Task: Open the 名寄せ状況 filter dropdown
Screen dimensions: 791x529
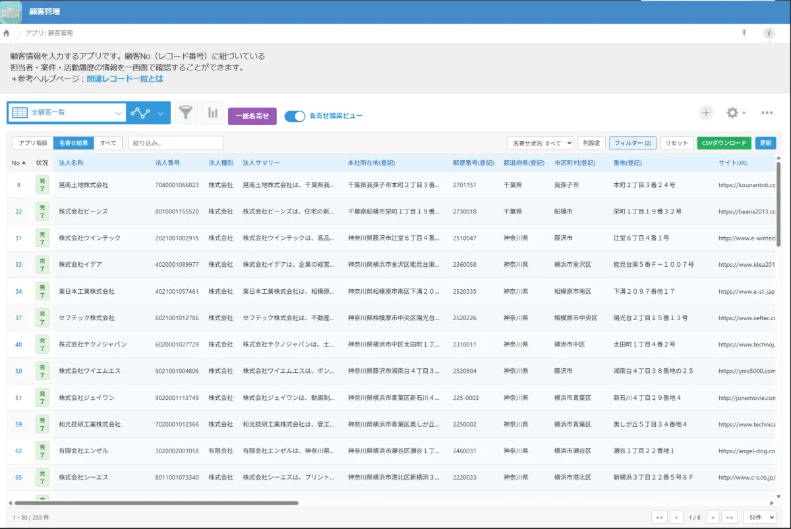Action: pos(540,143)
